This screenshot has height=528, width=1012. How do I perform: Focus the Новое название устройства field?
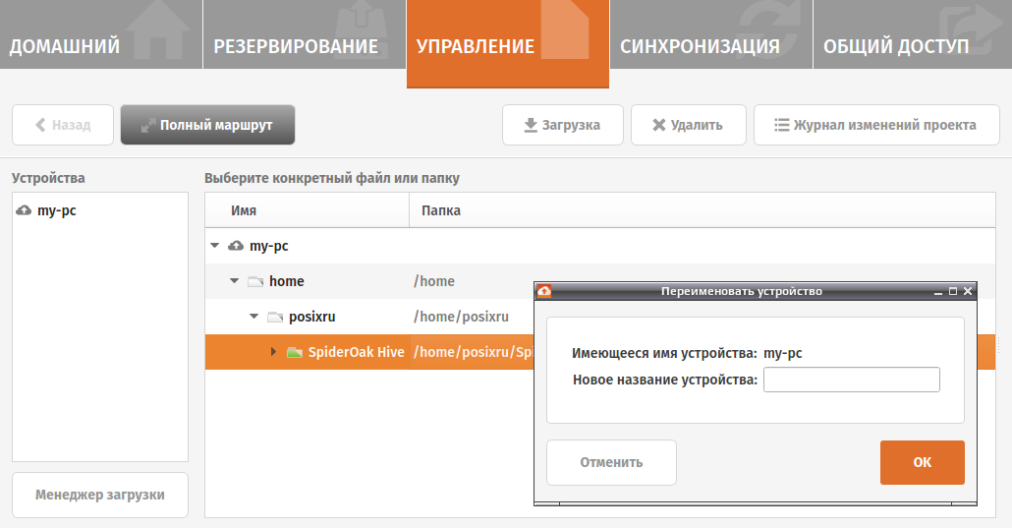point(851,380)
